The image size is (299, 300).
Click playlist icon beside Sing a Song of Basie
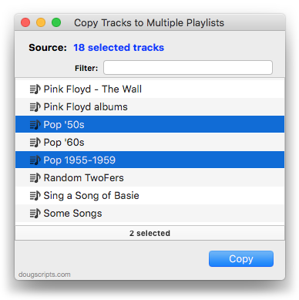pos(35,196)
